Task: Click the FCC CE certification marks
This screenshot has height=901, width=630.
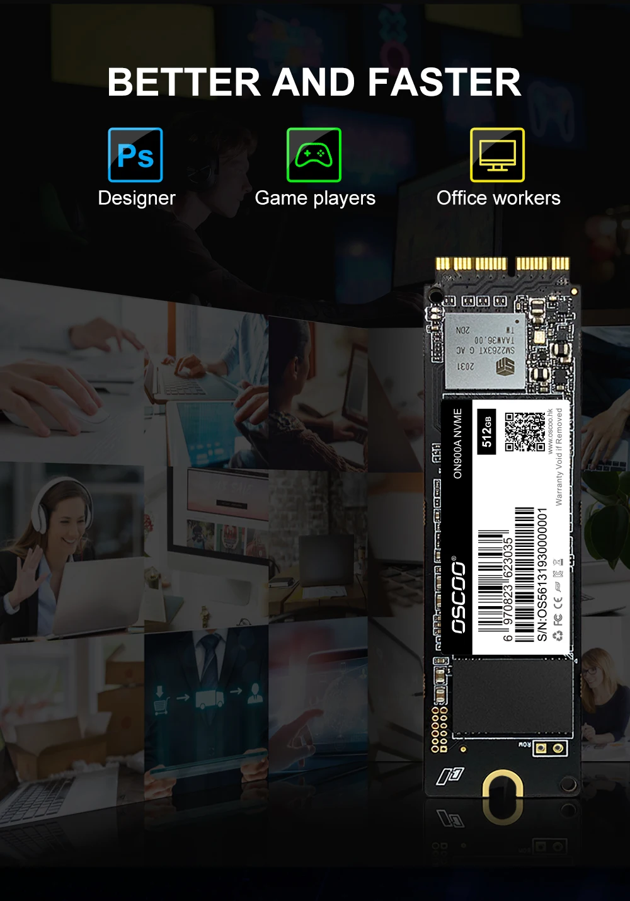Action: 558,610
